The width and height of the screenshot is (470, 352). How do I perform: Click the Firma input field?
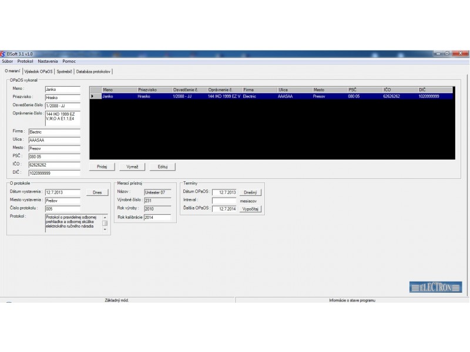click(x=54, y=132)
